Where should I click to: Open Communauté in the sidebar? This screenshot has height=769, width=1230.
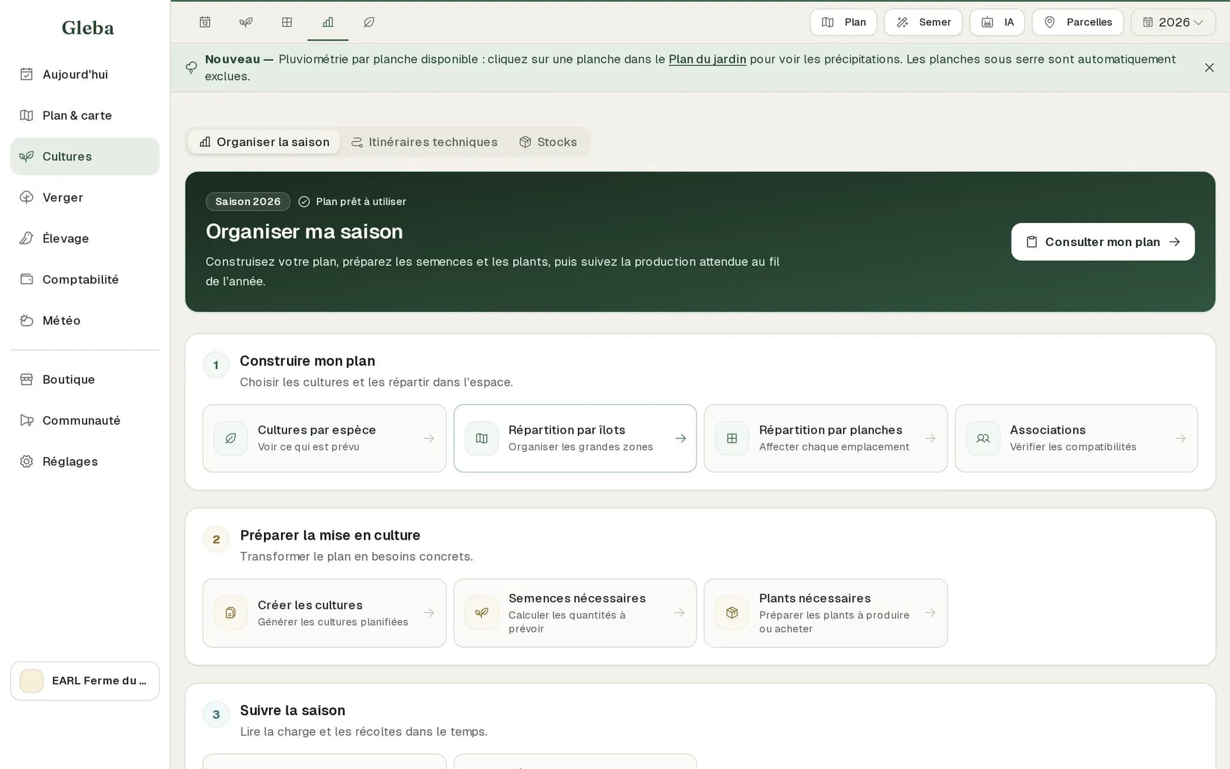click(x=85, y=420)
